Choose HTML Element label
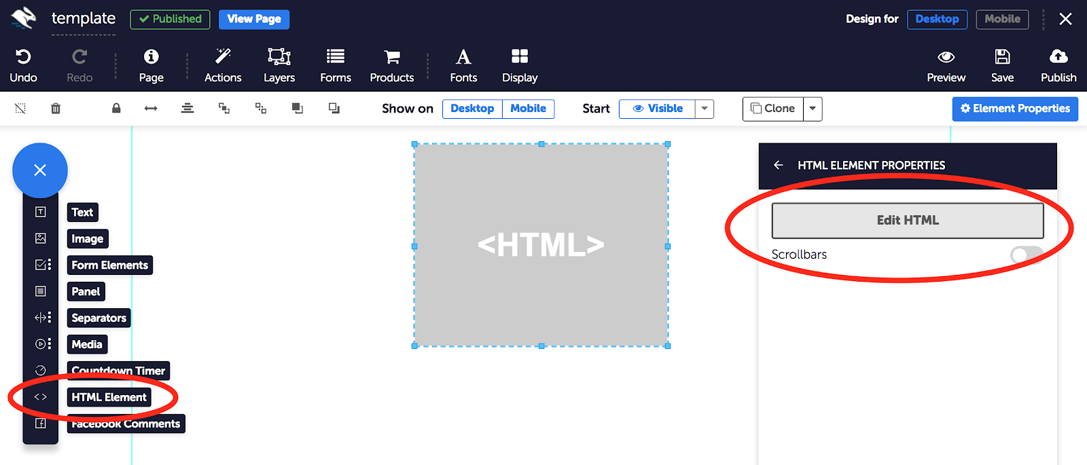This screenshot has width=1087, height=465. pyautogui.click(x=109, y=398)
